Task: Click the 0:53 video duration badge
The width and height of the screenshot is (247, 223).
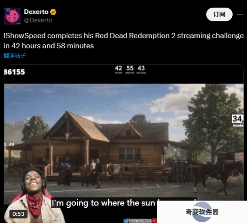Action: [x=18, y=214]
